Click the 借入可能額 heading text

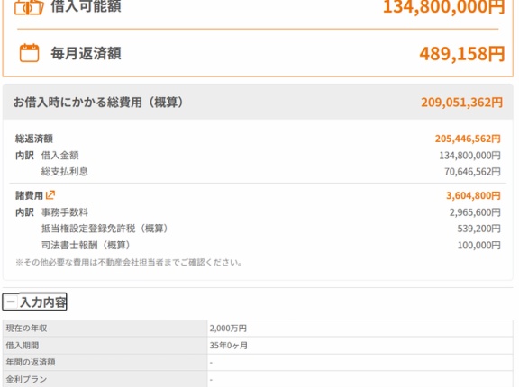86,6
